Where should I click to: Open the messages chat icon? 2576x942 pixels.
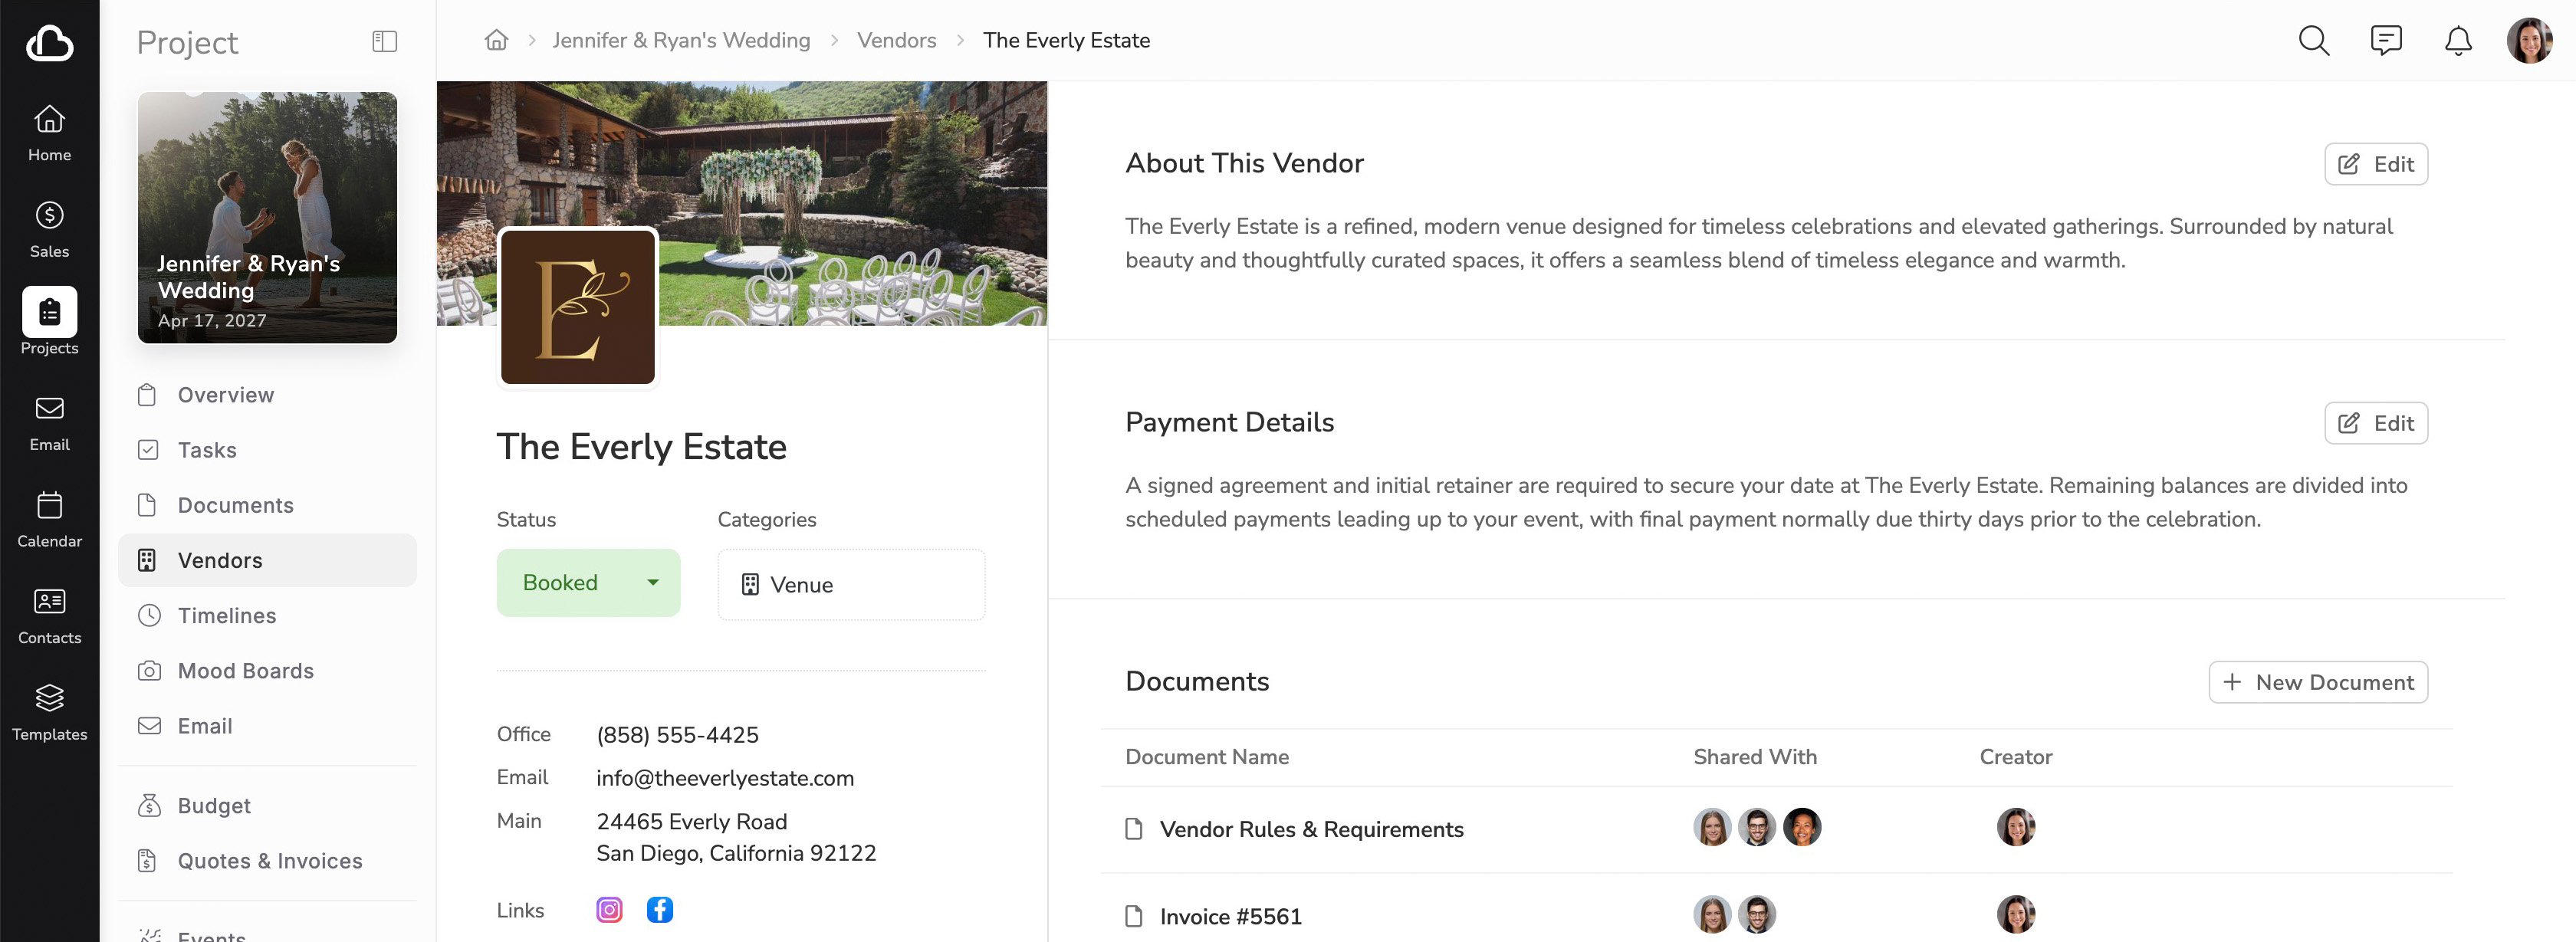pyautogui.click(x=2386, y=40)
